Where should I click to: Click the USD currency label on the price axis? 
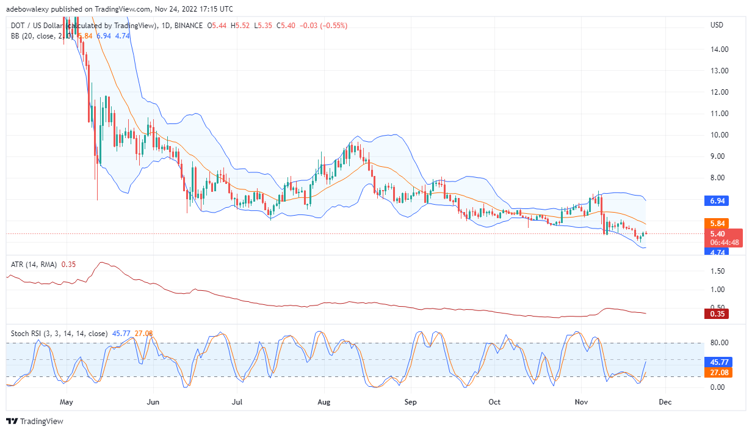[x=717, y=25]
